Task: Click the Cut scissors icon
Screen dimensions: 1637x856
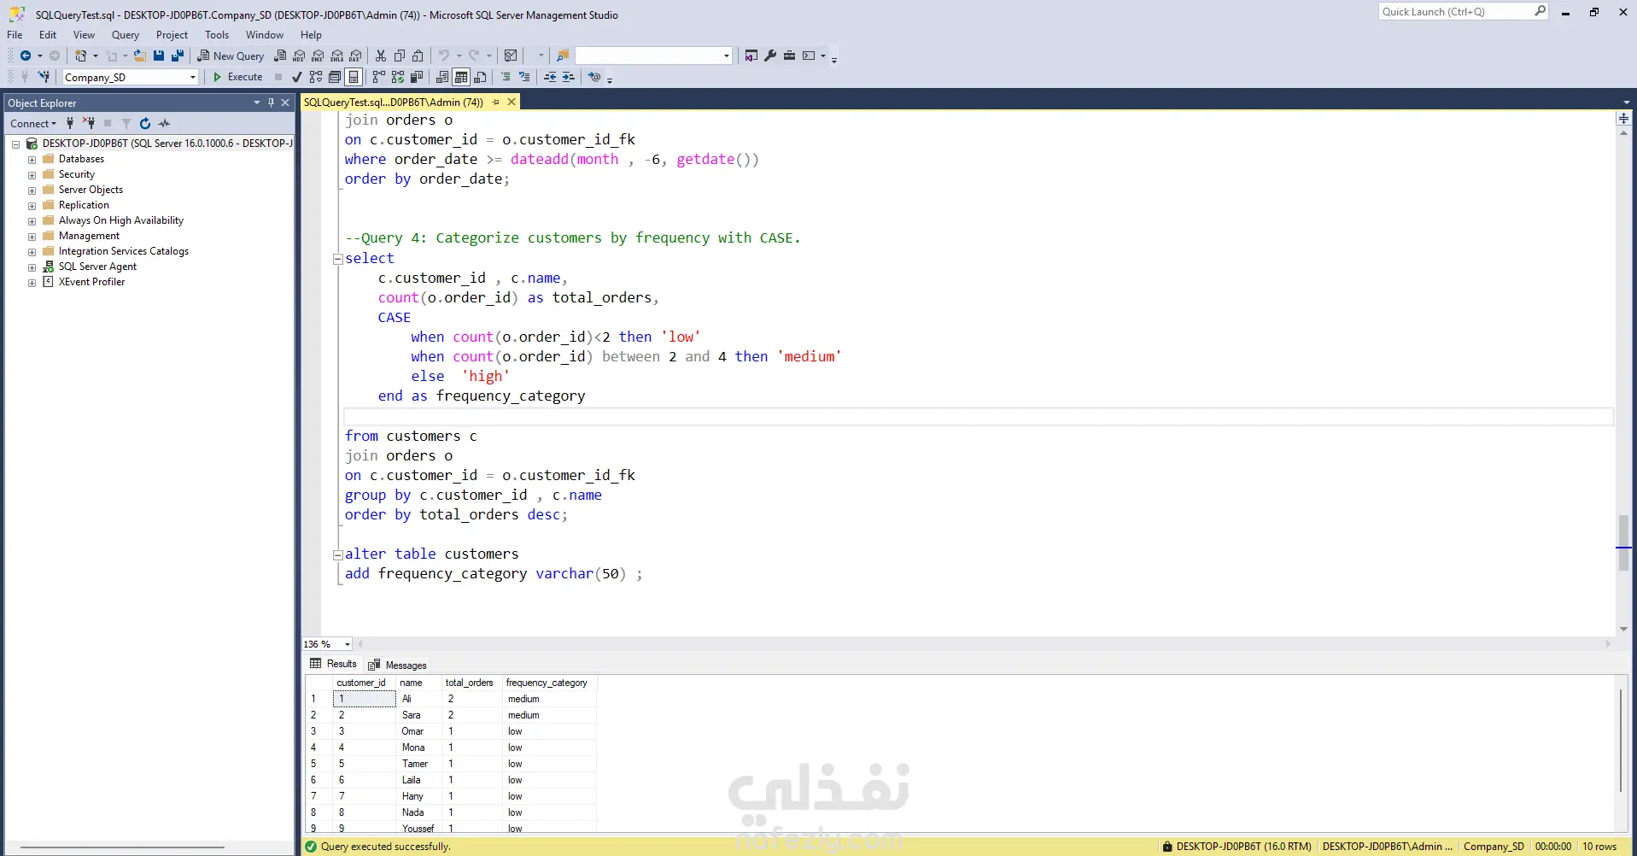Action: 381,56
